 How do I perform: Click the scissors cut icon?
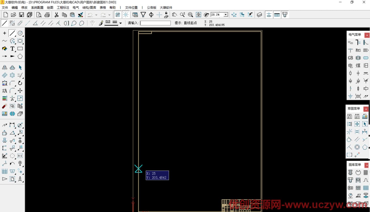56,15
